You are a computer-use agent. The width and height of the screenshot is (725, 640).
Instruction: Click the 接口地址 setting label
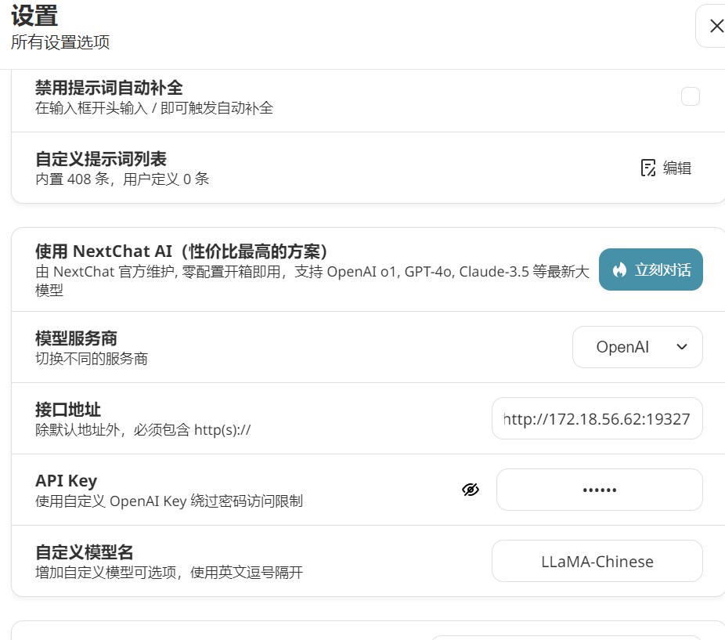pyautogui.click(x=68, y=410)
